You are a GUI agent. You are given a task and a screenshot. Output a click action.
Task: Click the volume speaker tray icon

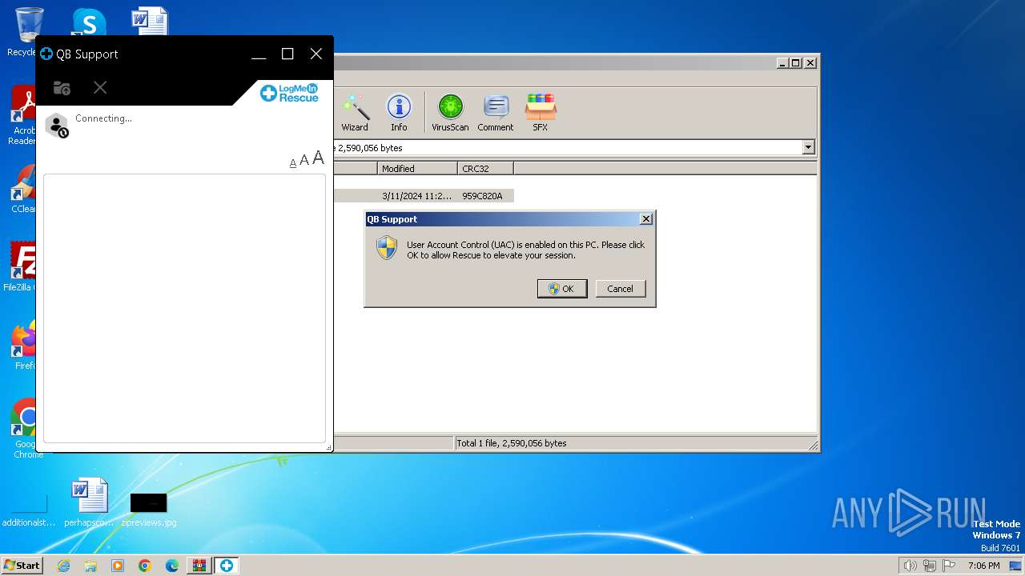910,566
